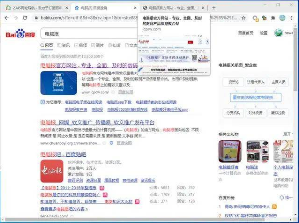Open the extensions puzzle icon

tap(273, 18)
